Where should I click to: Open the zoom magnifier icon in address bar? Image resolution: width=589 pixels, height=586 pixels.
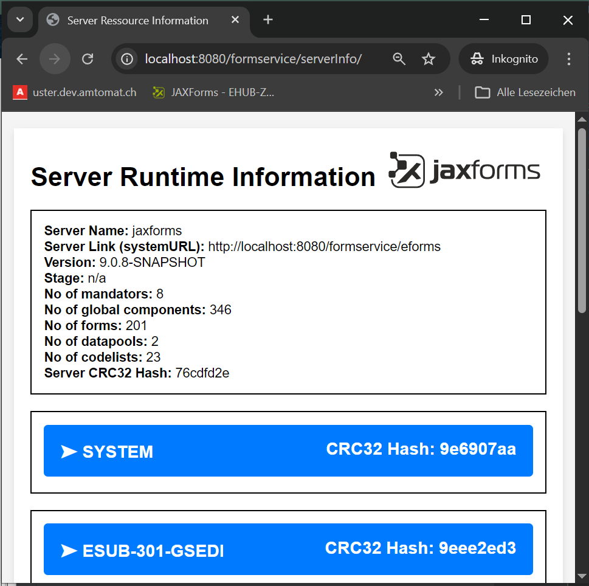[x=399, y=59]
